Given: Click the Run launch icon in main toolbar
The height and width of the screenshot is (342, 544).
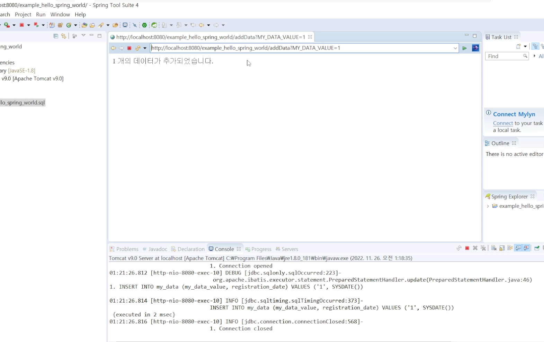Looking at the screenshot, I should (7, 25).
